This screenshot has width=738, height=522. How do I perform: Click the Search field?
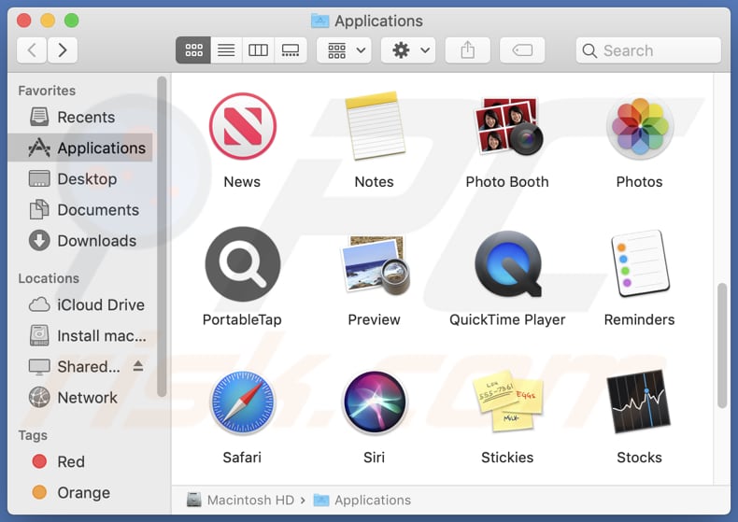coord(648,50)
